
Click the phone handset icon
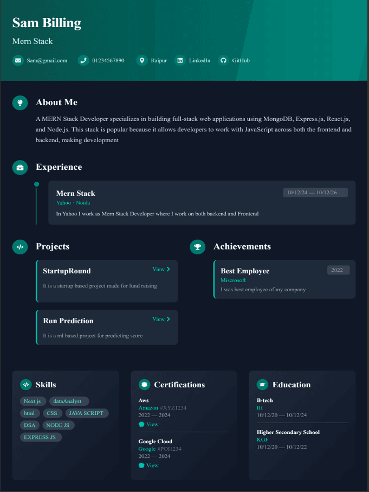pos(83,60)
